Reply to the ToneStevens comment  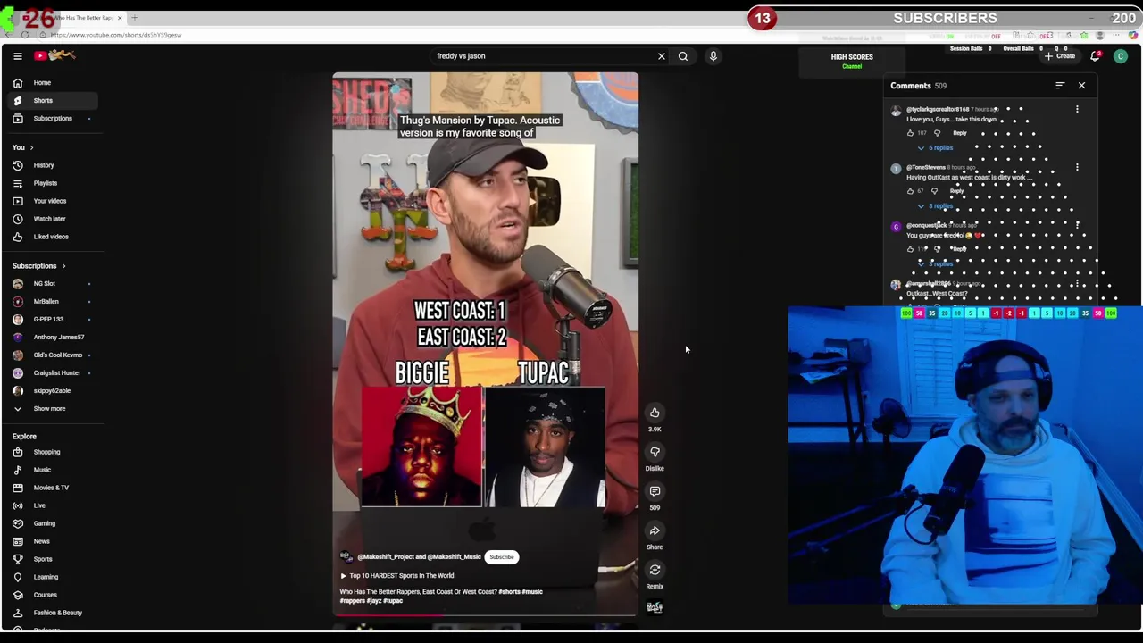(957, 191)
